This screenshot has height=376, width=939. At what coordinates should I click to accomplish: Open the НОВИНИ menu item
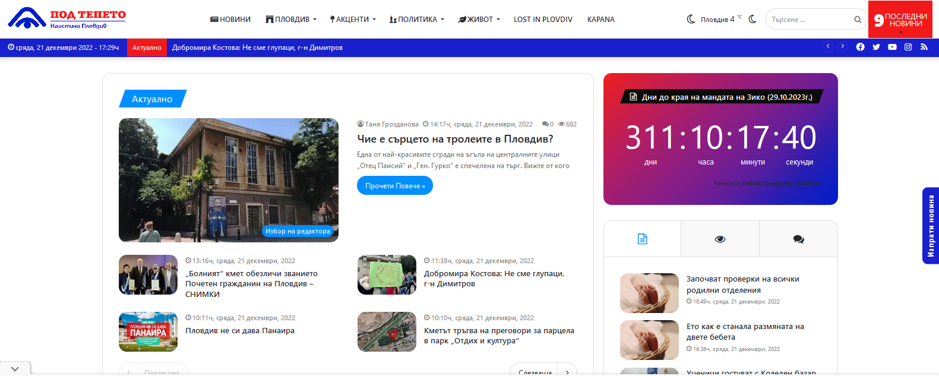pos(230,20)
